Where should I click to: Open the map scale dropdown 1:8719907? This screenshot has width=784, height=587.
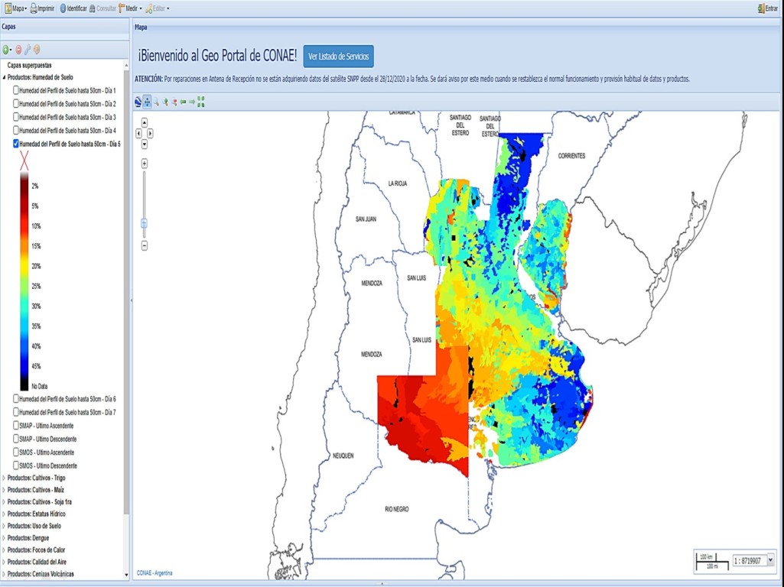[x=770, y=560]
